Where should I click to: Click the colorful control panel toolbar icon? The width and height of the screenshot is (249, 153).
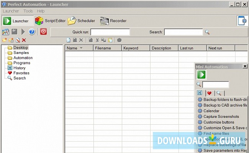(x=6, y=32)
